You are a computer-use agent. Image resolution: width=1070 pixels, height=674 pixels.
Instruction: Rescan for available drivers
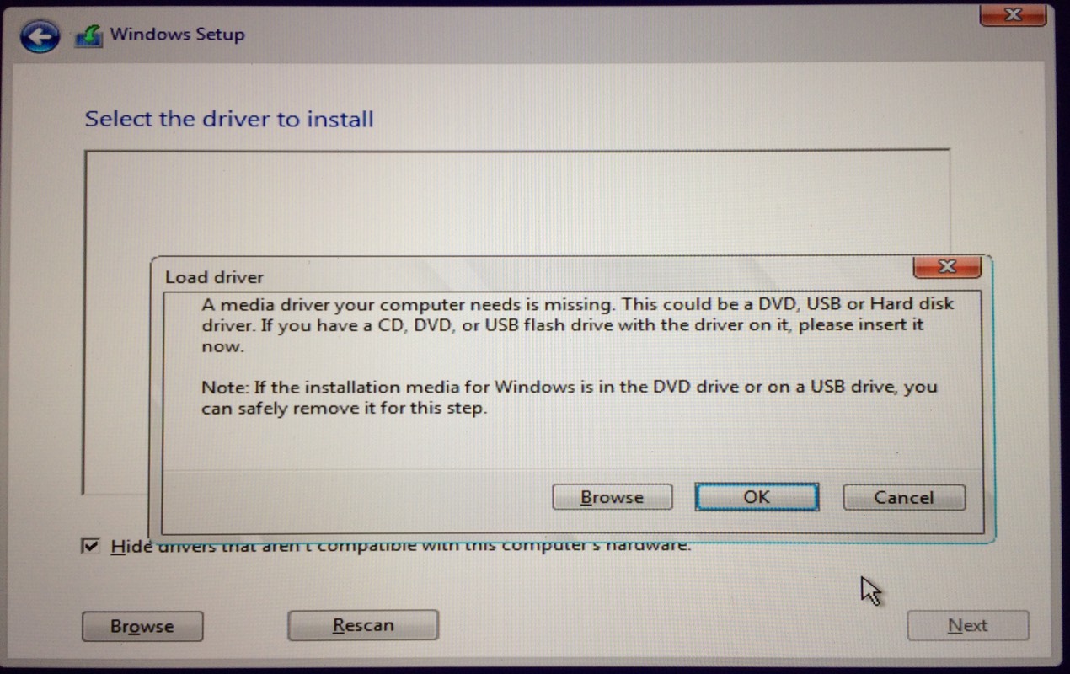tap(362, 625)
